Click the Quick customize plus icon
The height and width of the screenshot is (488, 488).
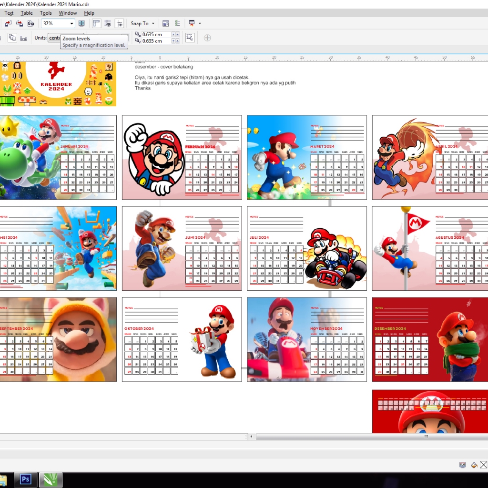207,38
